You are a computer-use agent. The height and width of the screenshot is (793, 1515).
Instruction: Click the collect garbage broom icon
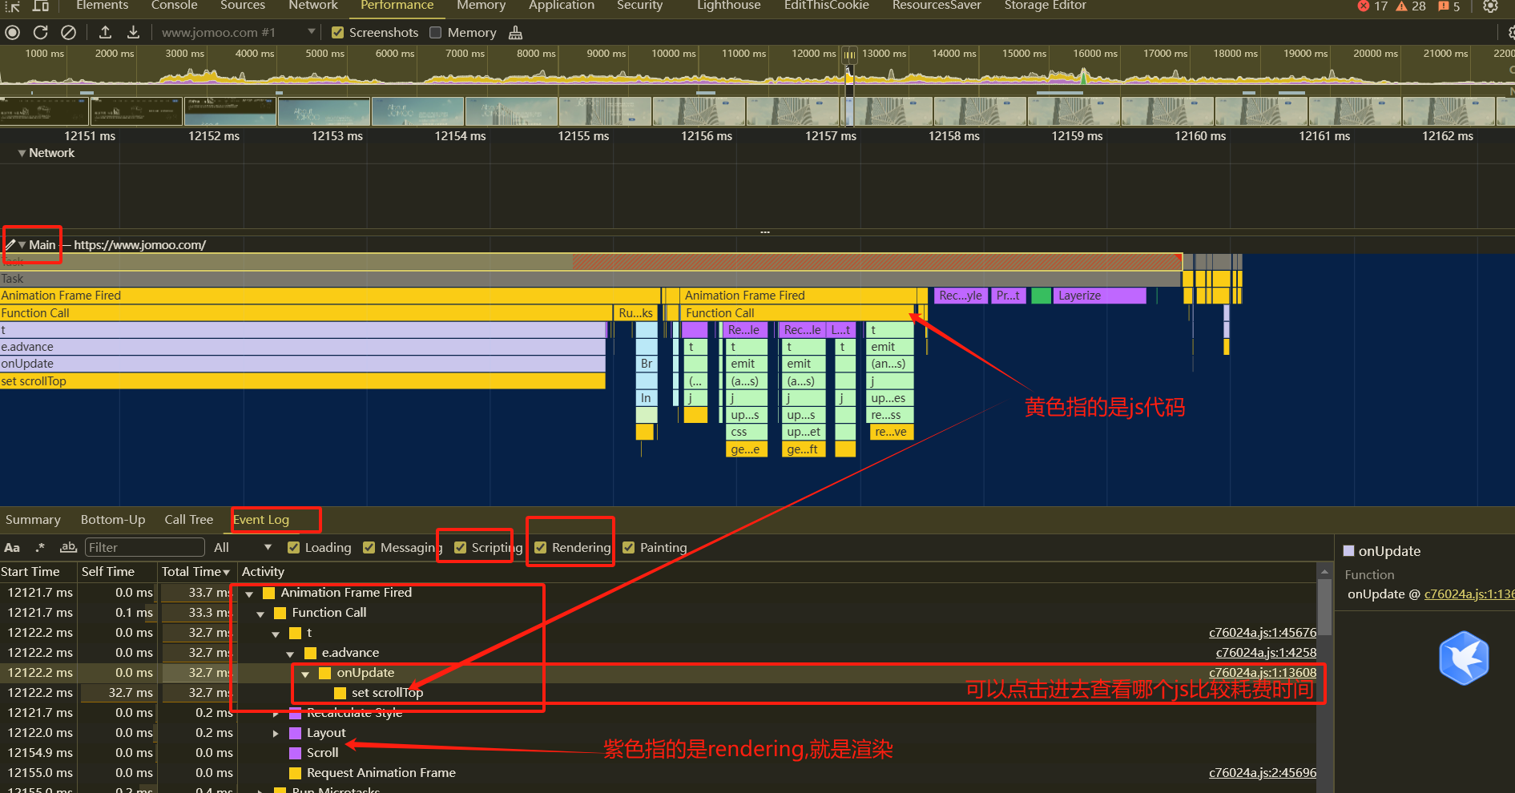(x=515, y=32)
